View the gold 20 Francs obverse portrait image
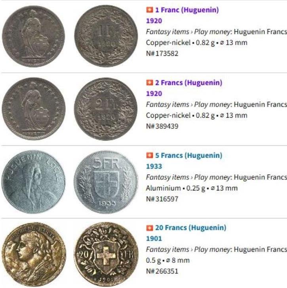 click(34, 255)
